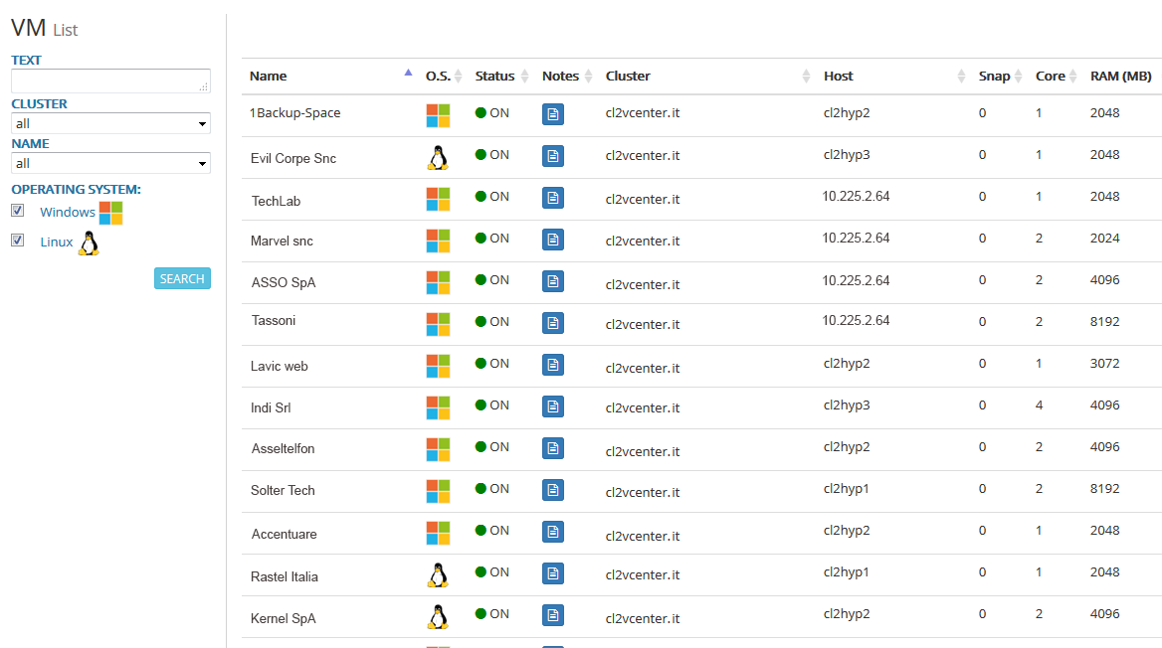This screenshot has width=1162, height=648.
Task: Click cluster cl2vcenter.it in Lavic web row
Action: click(643, 368)
